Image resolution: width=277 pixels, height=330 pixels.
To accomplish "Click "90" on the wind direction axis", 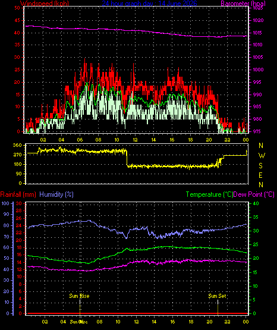I will pos(18,174).
